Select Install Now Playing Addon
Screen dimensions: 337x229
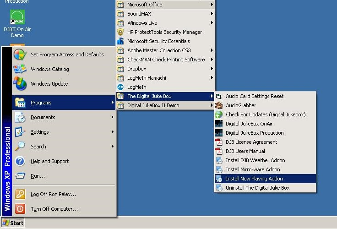pyautogui.click(x=254, y=179)
